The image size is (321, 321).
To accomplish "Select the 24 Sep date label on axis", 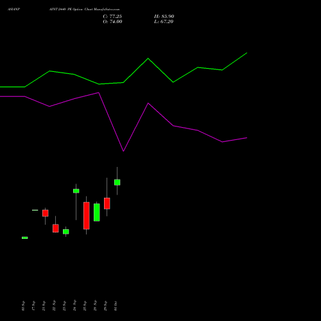I will (x=74, y=306).
